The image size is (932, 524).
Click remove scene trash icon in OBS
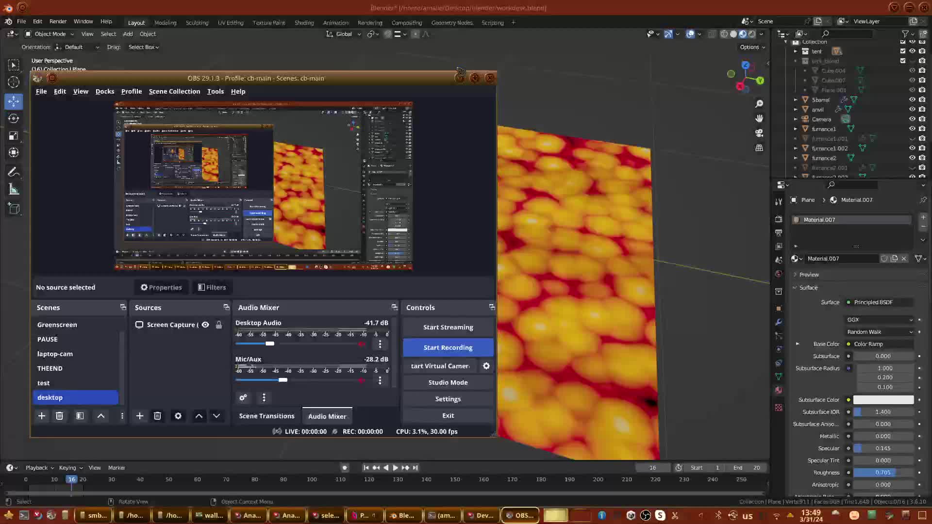pyautogui.click(x=59, y=416)
